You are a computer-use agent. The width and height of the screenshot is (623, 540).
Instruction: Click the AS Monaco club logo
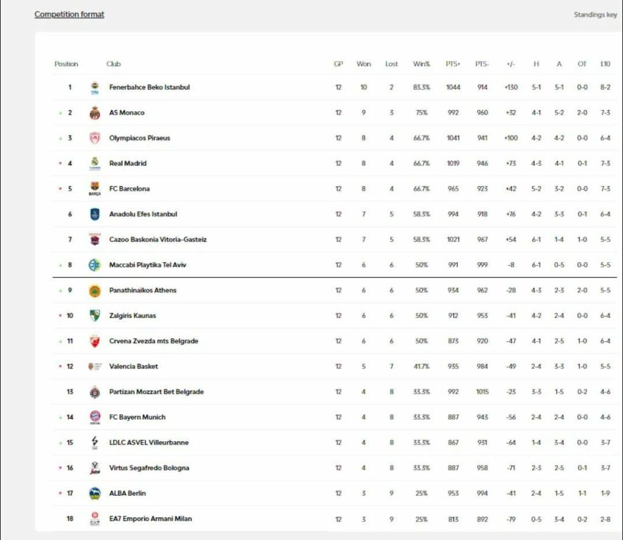tap(94, 113)
